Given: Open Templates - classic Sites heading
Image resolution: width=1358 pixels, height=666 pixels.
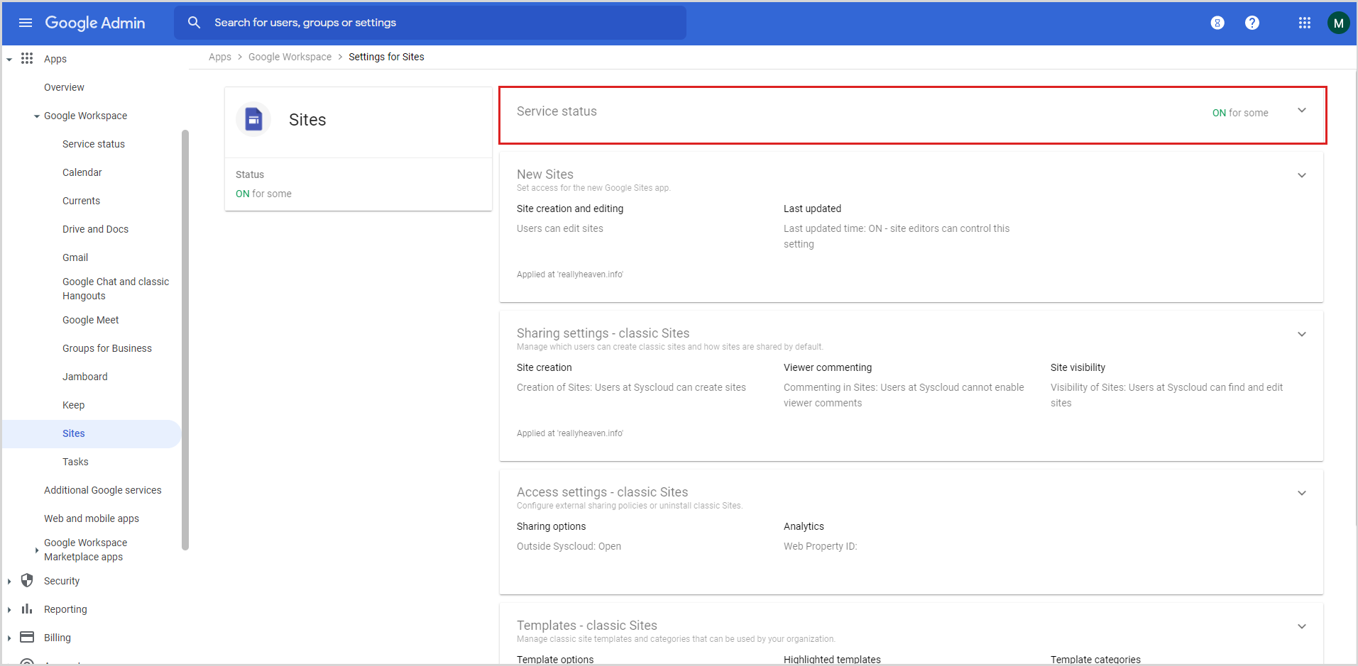Looking at the screenshot, I should [587, 626].
